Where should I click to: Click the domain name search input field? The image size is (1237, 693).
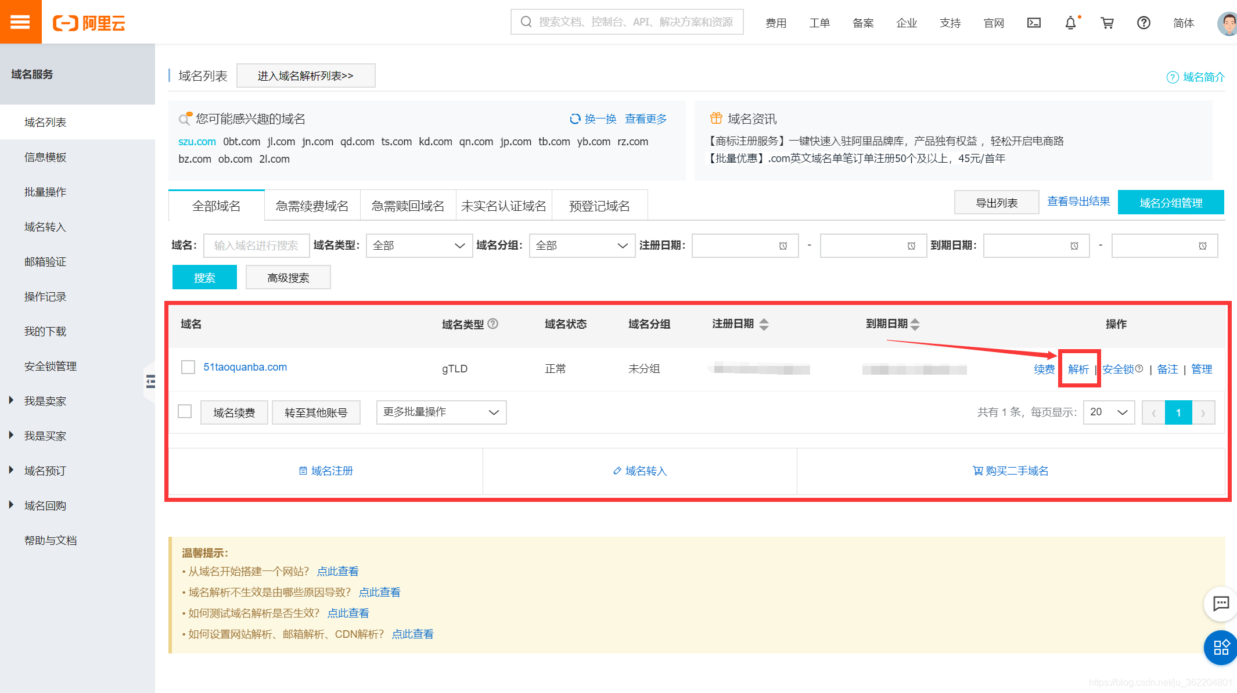(x=257, y=246)
